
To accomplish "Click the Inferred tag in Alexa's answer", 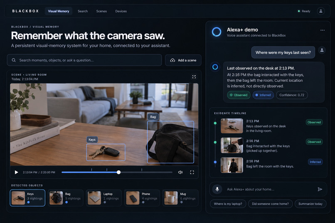I will coord(263,95).
